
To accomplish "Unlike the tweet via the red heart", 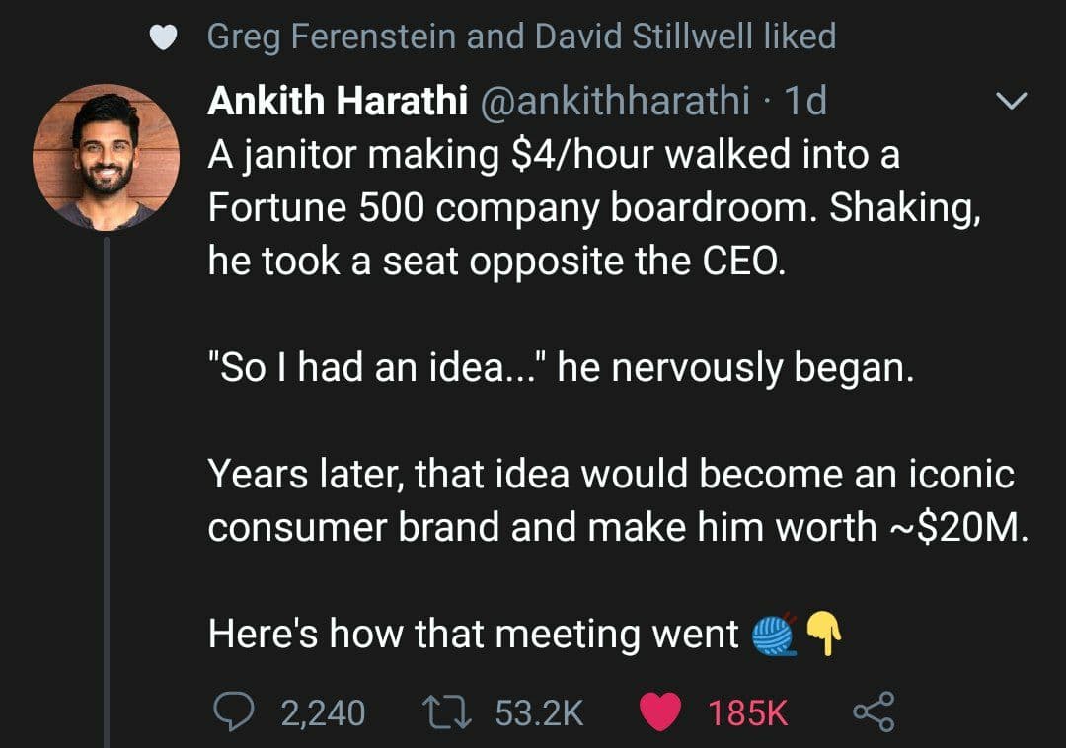I will (x=659, y=711).
